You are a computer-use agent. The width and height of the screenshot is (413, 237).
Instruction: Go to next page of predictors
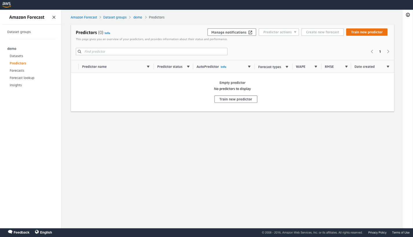tap(388, 52)
